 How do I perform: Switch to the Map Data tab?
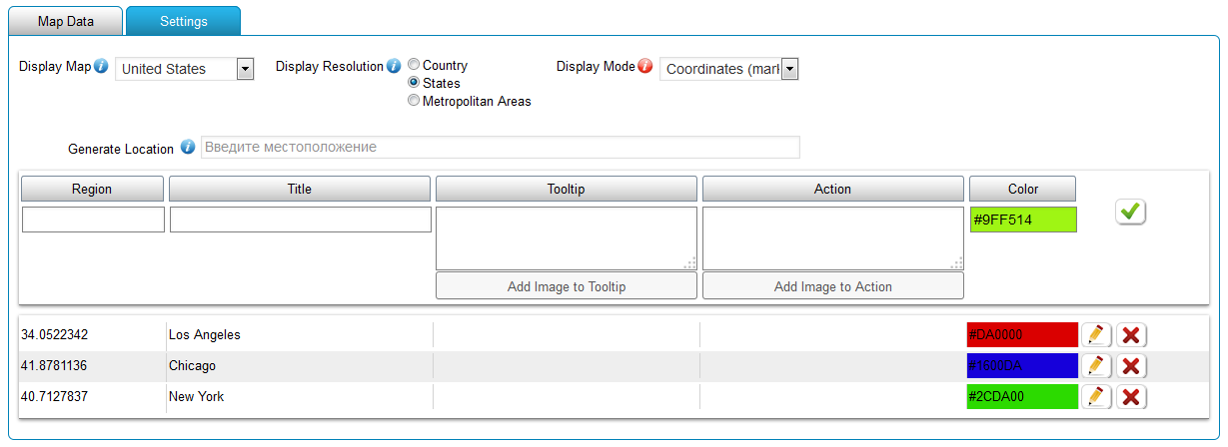(66, 21)
